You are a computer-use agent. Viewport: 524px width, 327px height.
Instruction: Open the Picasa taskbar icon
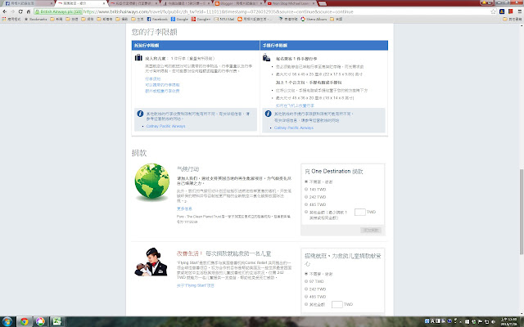tap(40, 321)
